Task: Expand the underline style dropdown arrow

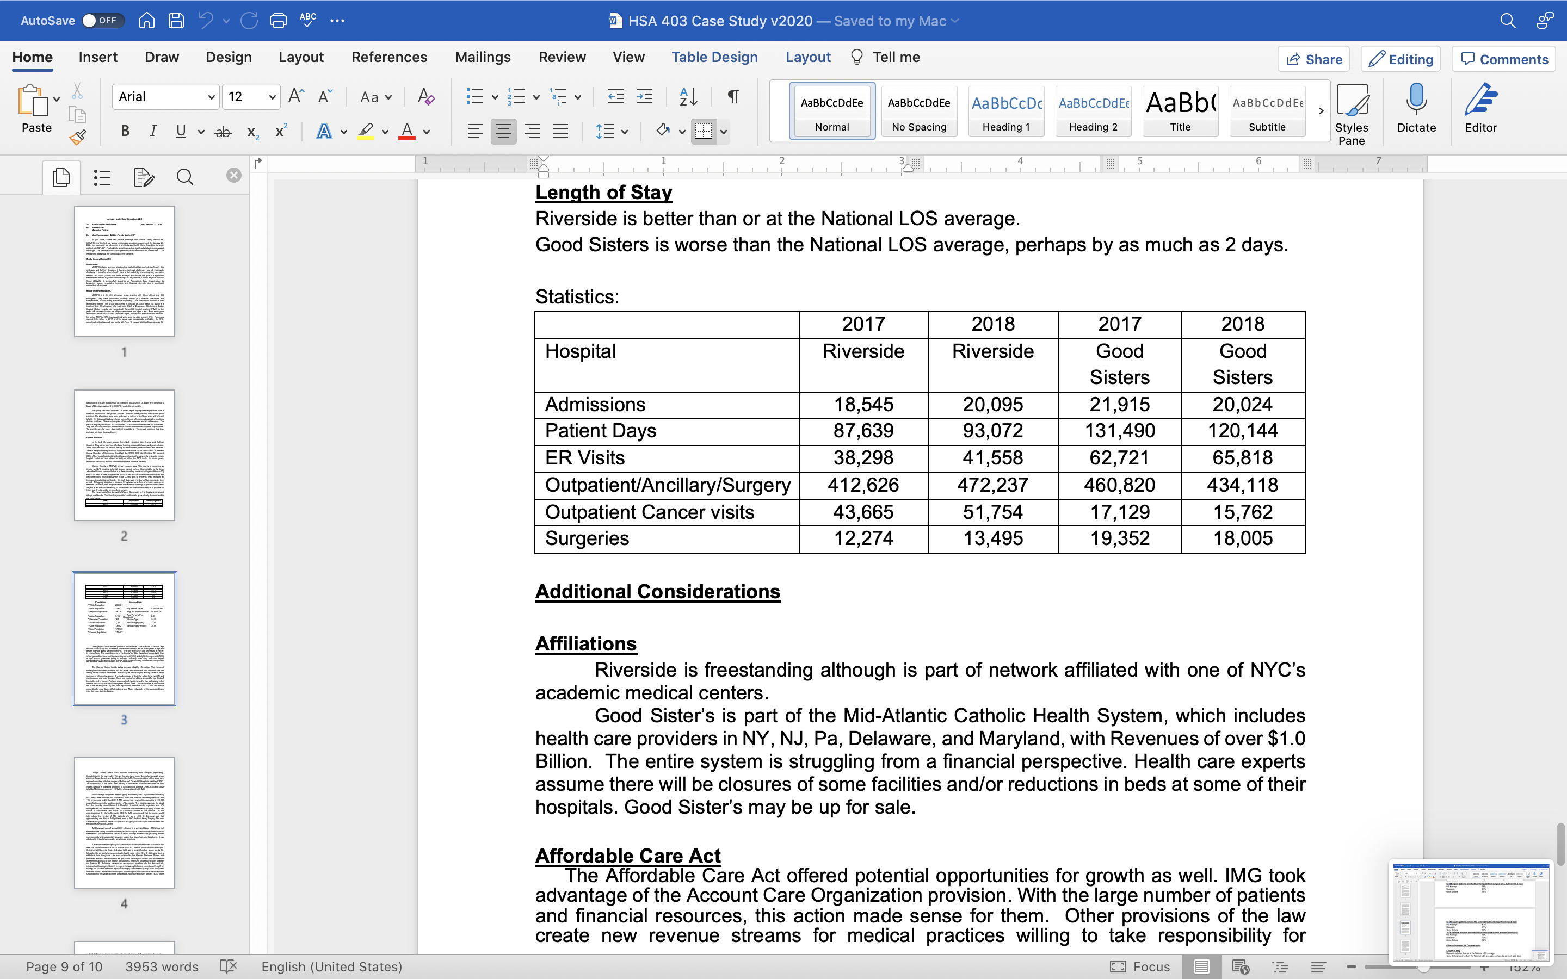Action: 201,132
